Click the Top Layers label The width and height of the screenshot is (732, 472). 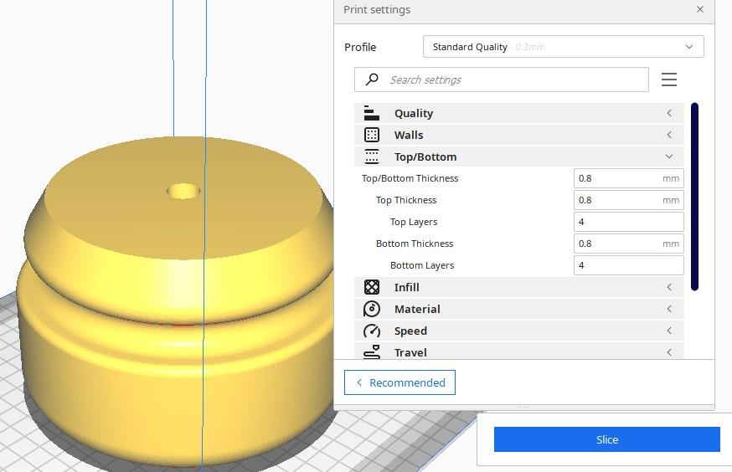(x=414, y=222)
